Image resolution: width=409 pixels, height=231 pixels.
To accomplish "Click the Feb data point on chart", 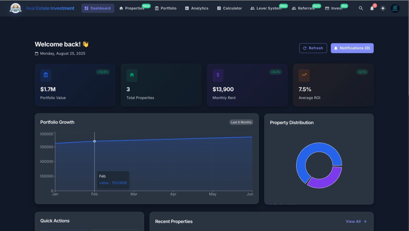I will (94, 141).
